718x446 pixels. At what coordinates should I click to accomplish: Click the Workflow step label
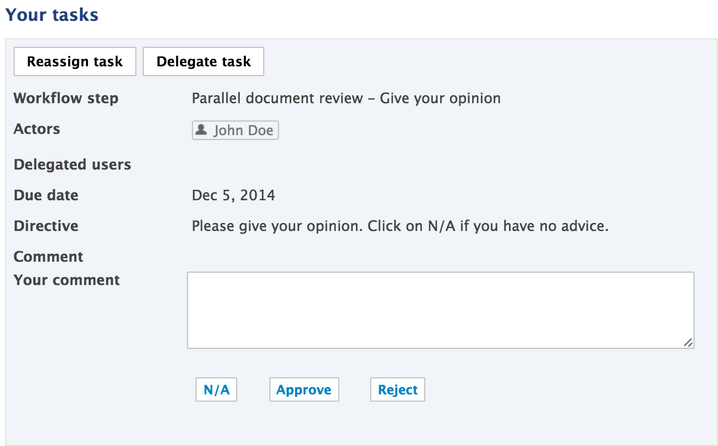click(66, 98)
